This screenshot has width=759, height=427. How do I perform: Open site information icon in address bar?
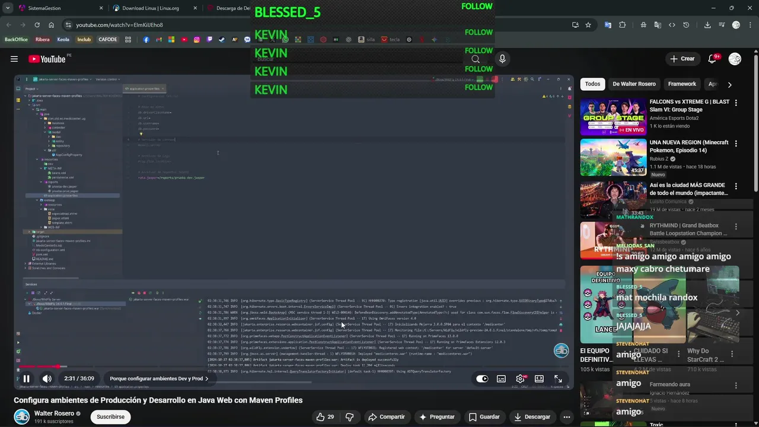68,25
